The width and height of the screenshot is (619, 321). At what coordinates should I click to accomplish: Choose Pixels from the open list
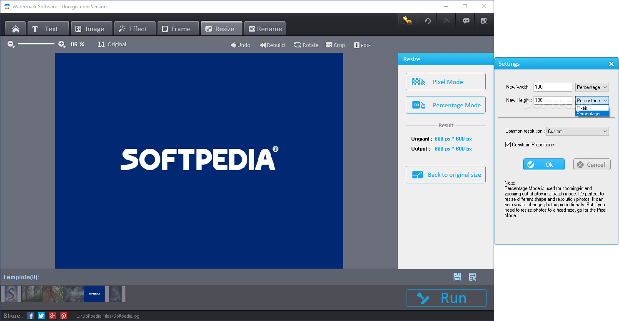pos(592,108)
